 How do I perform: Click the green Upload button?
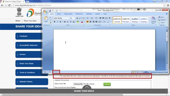click(x=107, y=84)
